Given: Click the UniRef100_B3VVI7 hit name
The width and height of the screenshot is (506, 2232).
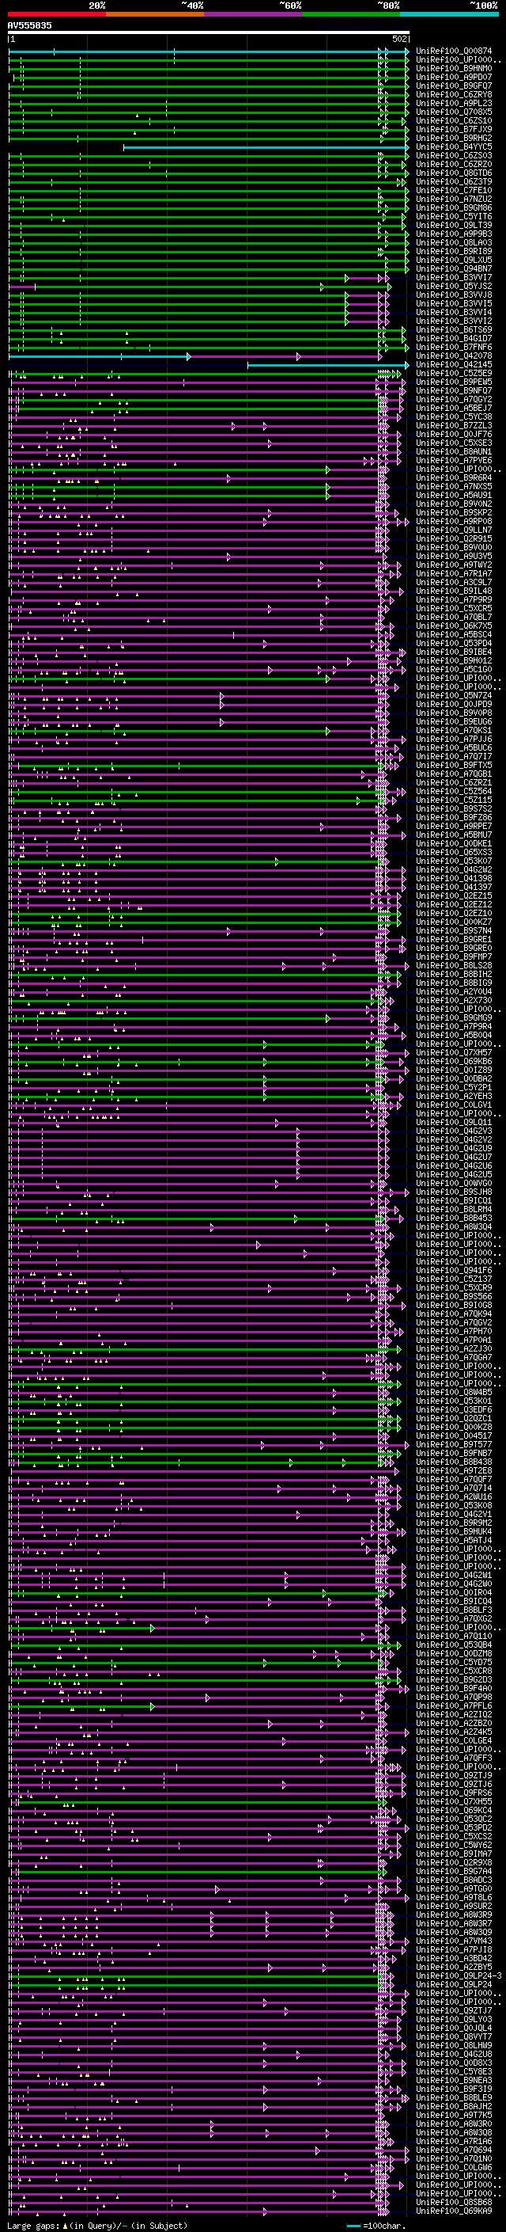Looking at the screenshot, I should (x=454, y=277).
